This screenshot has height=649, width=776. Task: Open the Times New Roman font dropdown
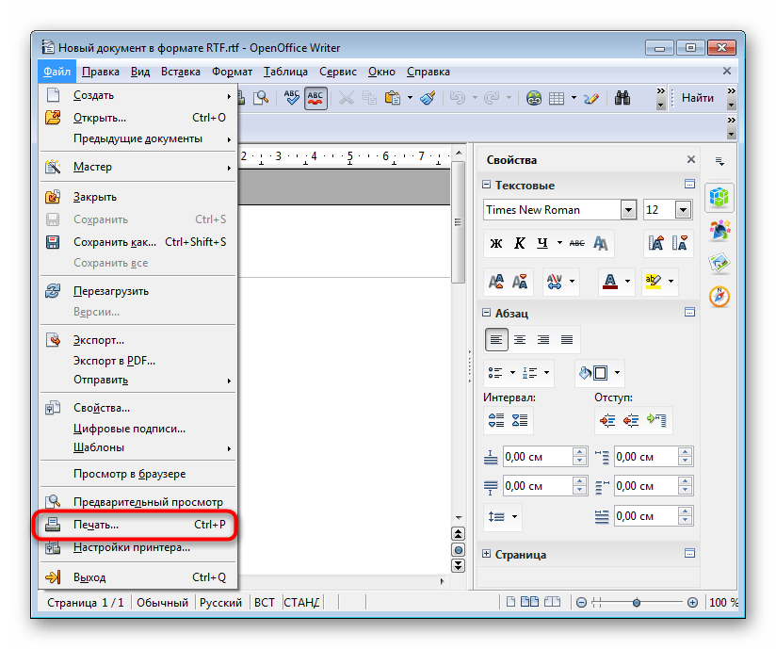pyautogui.click(x=628, y=210)
